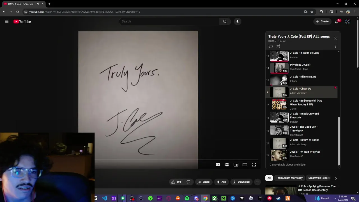This screenshot has width=359, height=202.
Task: Click the browser address bar URL
Action: (x=85, y=12)
